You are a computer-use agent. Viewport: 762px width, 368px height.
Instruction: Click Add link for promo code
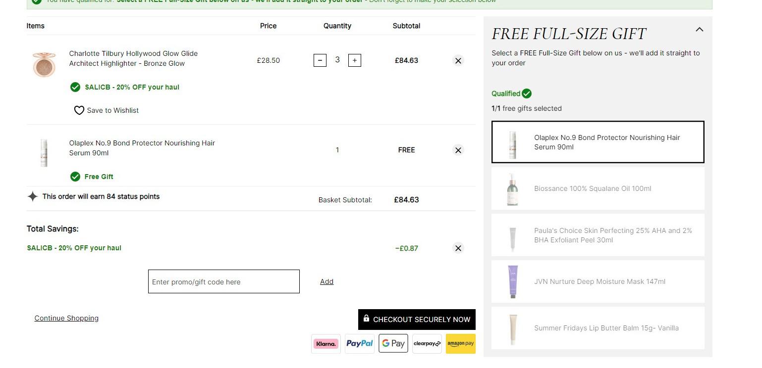coord(327,281)
